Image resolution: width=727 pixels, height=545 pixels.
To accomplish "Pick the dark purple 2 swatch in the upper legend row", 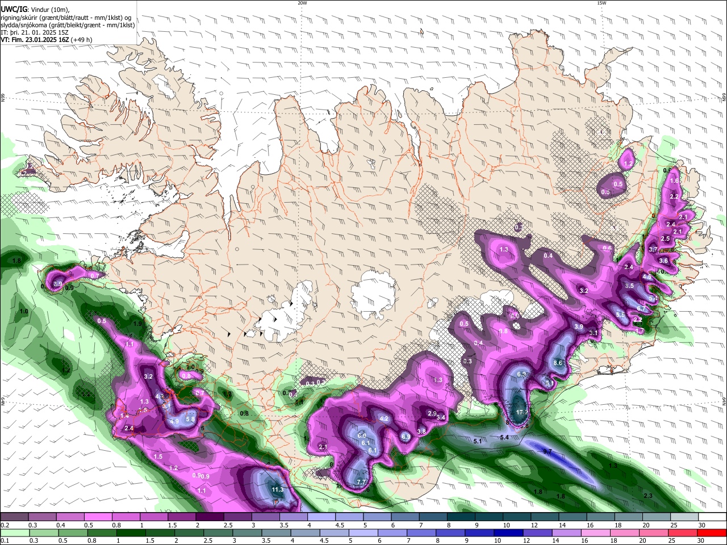I will click(209, 517).
